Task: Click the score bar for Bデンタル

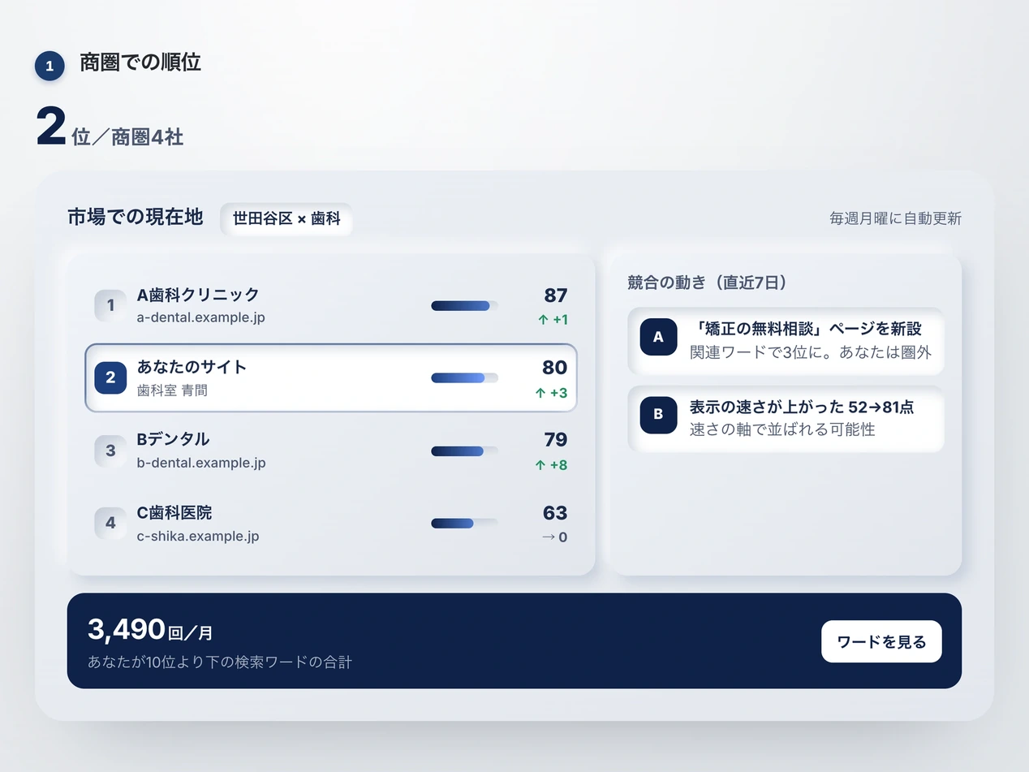Action: click(464, 451)
